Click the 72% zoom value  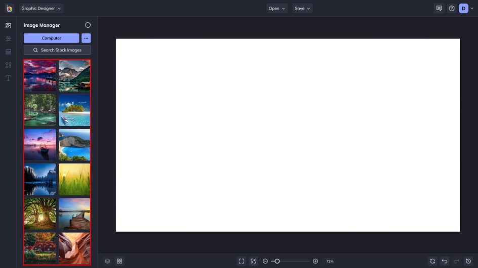tap(330, 261)
